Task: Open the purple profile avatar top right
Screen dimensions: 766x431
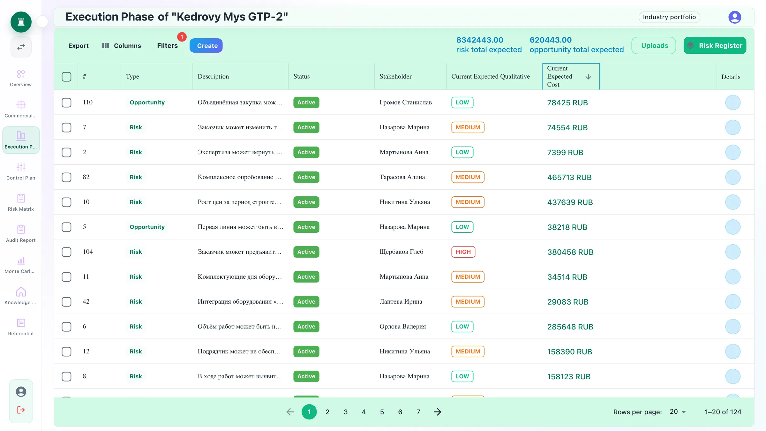Action: coord(735,17)
